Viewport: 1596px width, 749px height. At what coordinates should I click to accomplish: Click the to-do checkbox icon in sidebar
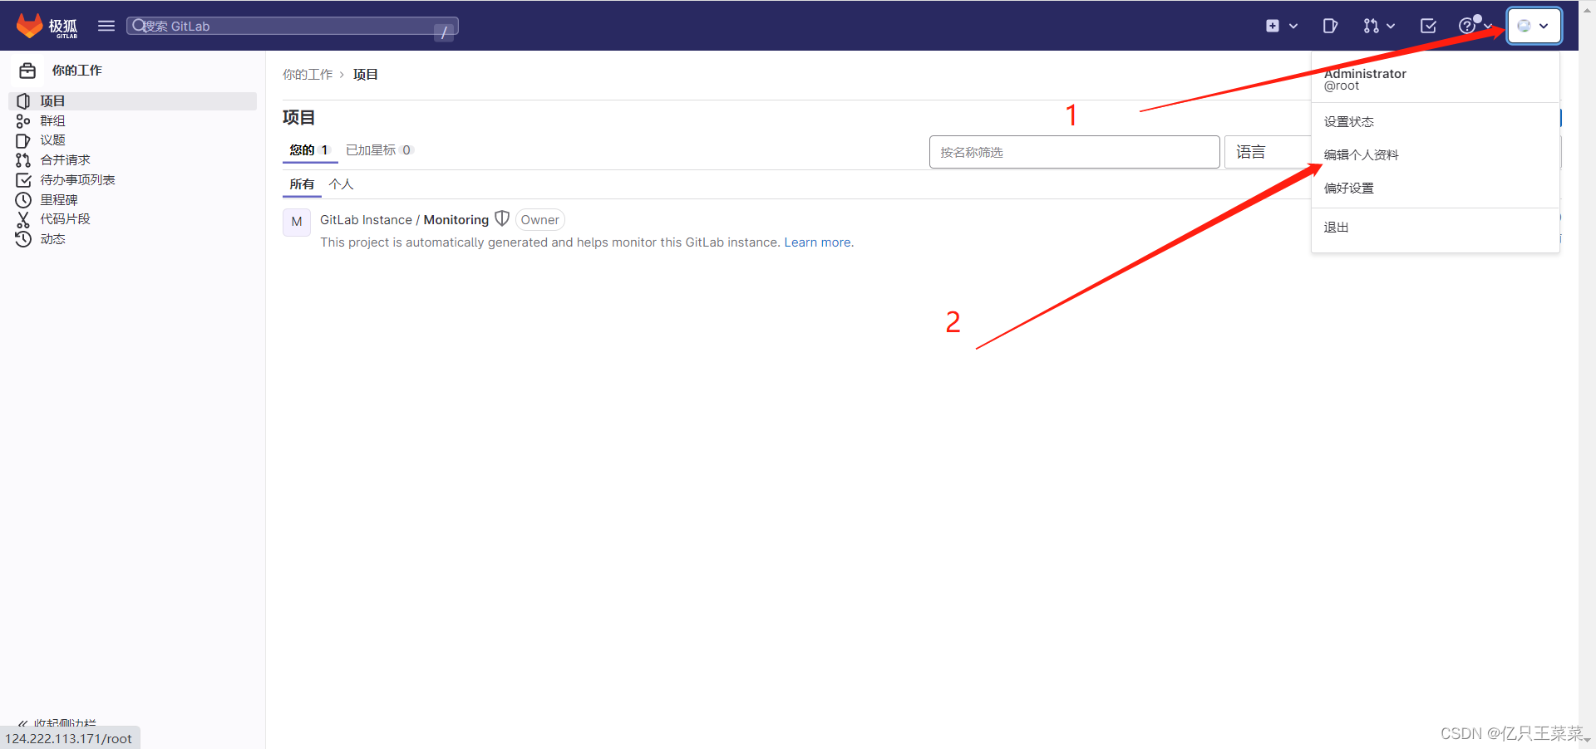coord(23,180)
